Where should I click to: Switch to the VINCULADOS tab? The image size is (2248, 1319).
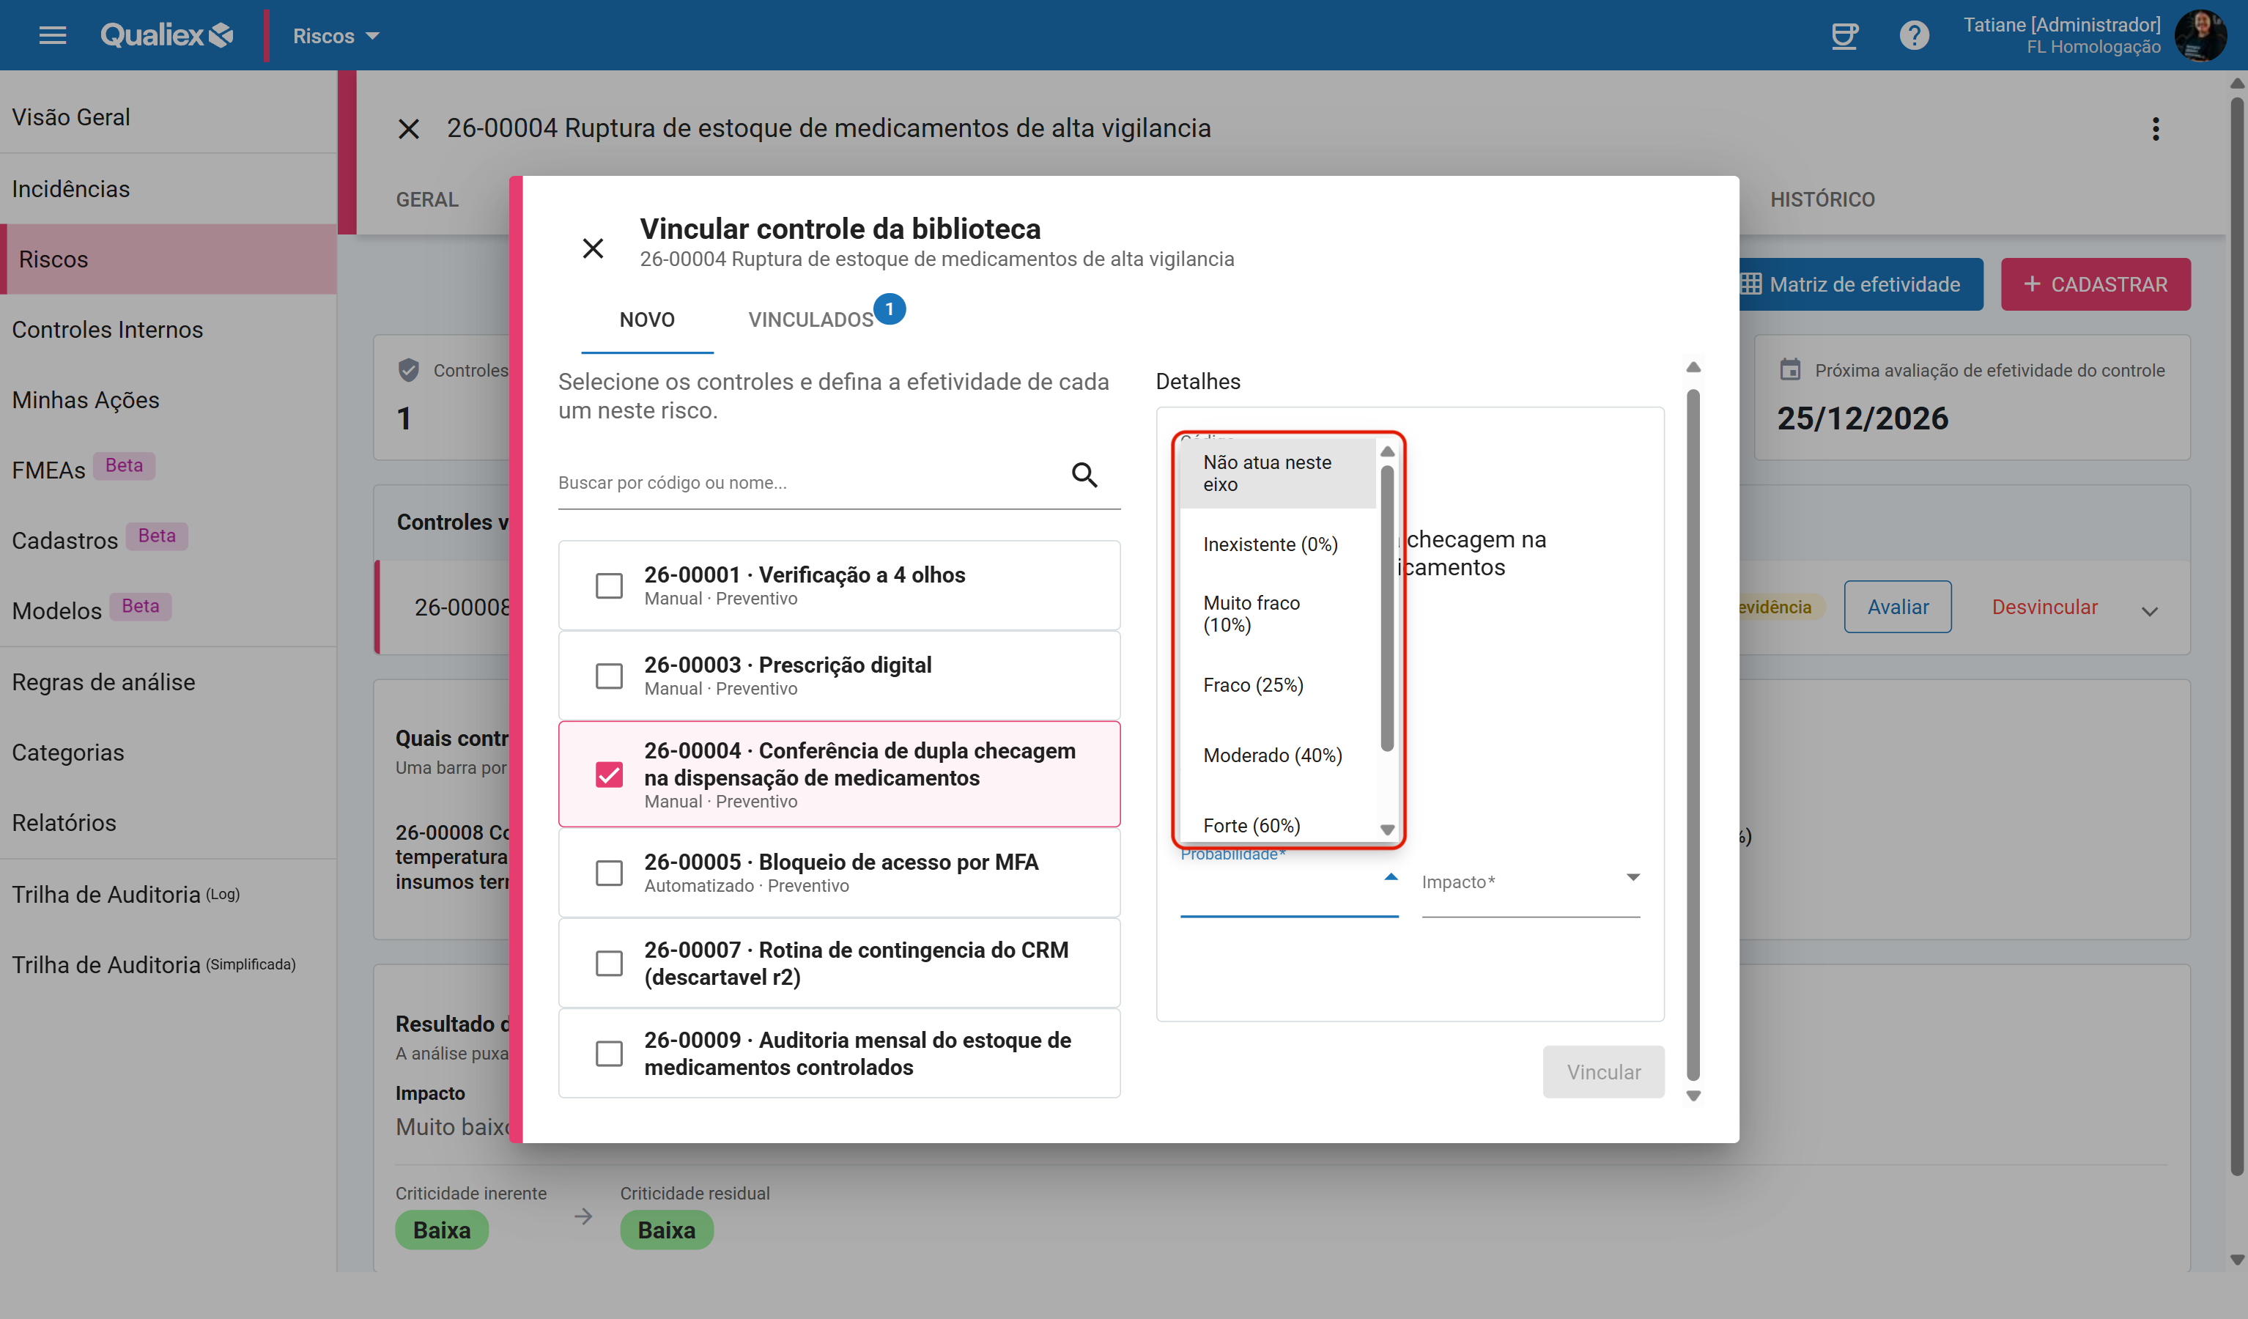coord(810,319)
